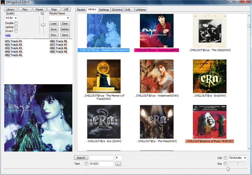This screenshot has width=252, height=175.
Task: Open the Help link
Action: [8, 35]
